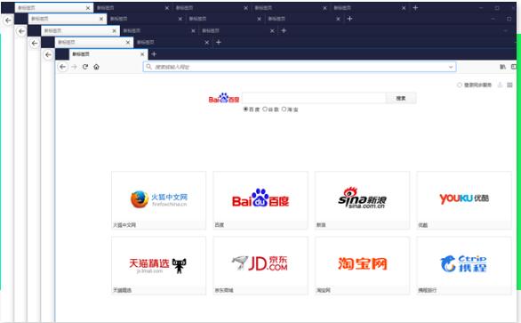Click the back arrow in the front window

62,67
